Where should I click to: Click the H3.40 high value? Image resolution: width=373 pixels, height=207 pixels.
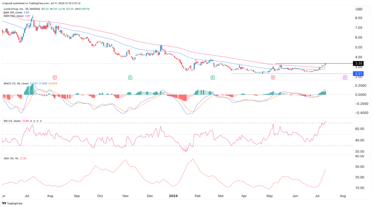pos(53,9)
